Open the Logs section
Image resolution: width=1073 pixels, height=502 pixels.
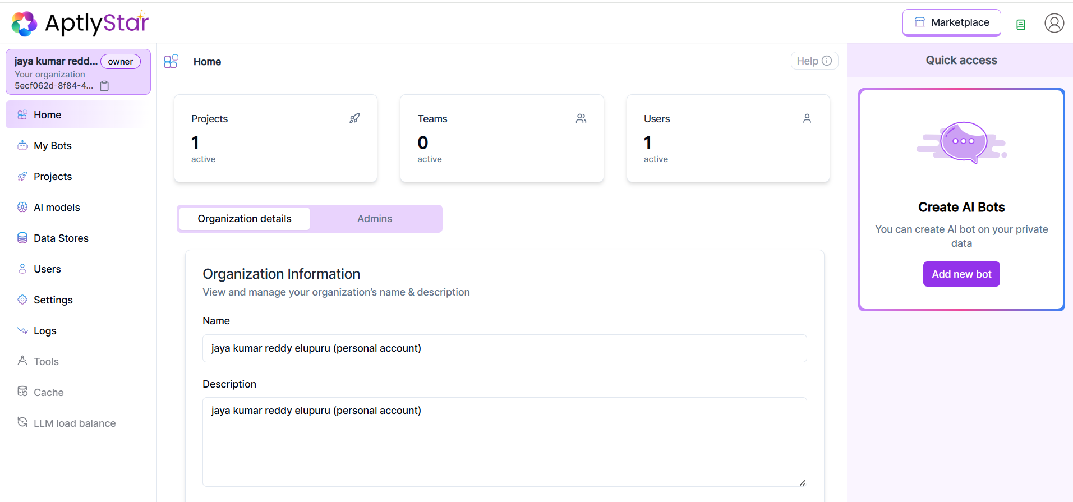click(x=45, y=331)
